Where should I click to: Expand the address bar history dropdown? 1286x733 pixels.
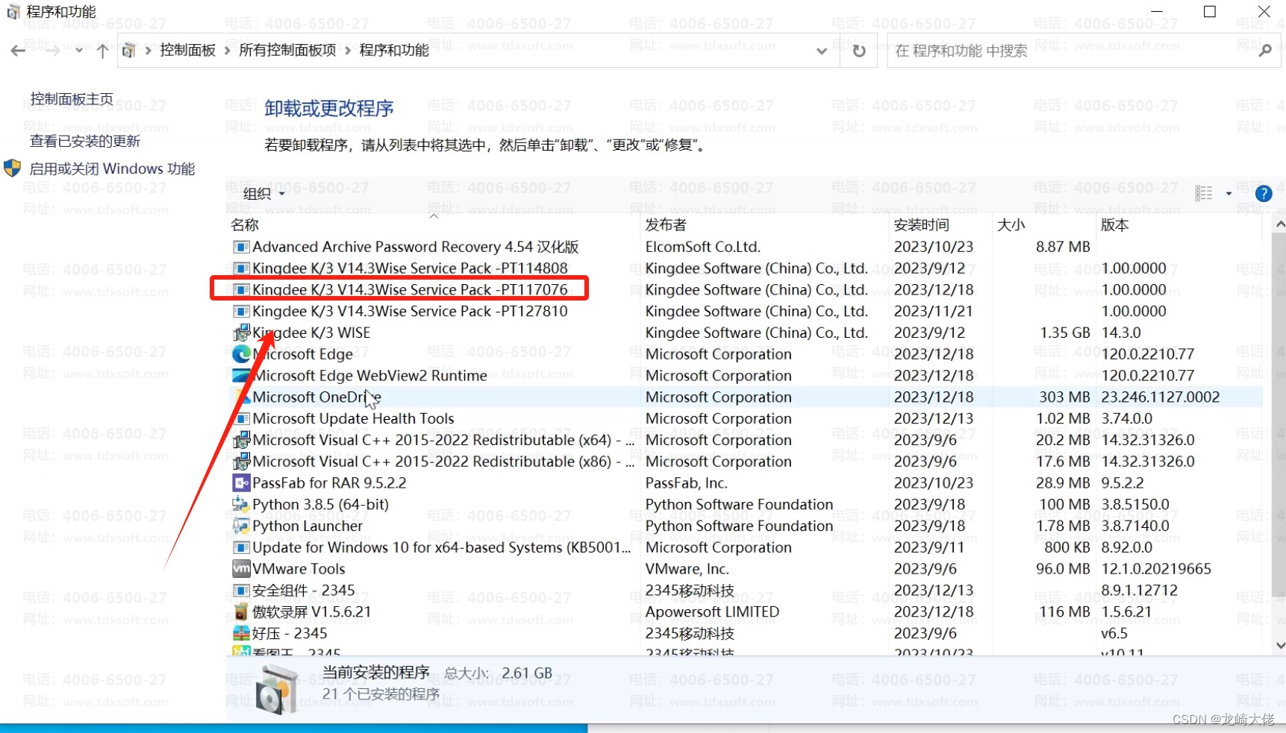coord(821,51)
